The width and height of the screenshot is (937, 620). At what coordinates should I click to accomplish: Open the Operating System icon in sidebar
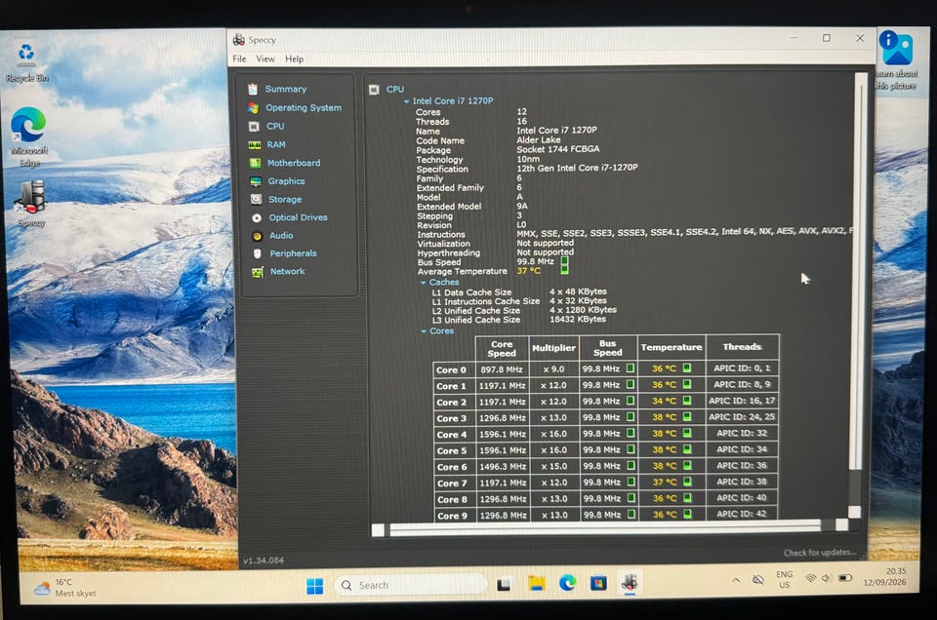(x=254, y=108)
